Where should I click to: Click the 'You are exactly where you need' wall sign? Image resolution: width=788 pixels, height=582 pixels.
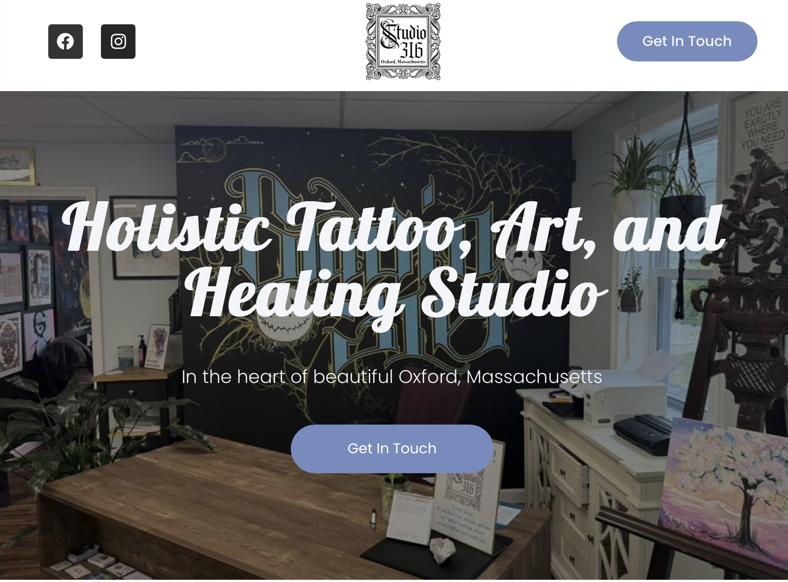click(x=762, y=128)
